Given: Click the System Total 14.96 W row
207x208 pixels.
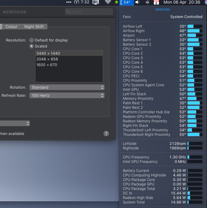Looking at the screenshot, I should [x=163, y=202].
